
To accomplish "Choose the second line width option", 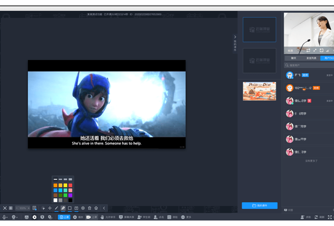I will [60, 179].
